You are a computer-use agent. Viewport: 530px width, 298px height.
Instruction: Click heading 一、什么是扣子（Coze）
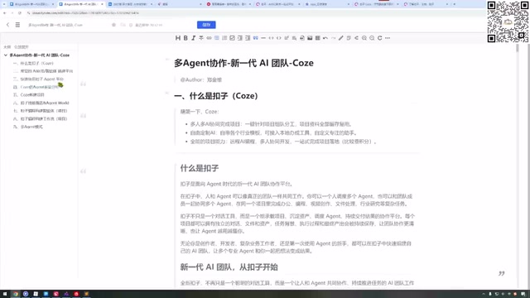[216, 96]
